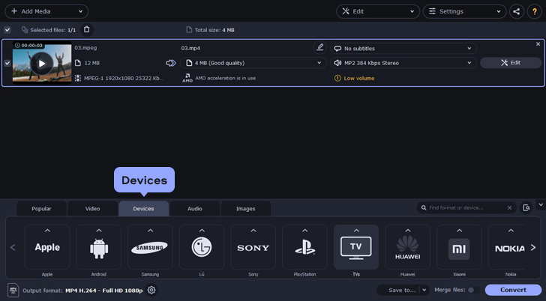Expand the Edit dropdown in top bar

point(378,11)
